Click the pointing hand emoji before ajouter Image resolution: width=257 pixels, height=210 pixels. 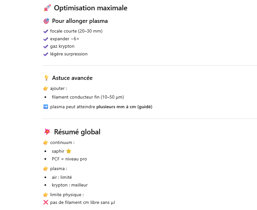(45, 88)
